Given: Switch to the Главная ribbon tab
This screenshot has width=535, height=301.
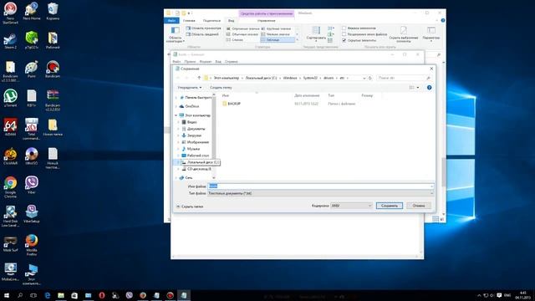Looking at the screenshot, I should click(x=189, y=20).
